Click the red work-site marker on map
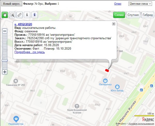 (x=107, y=70)
